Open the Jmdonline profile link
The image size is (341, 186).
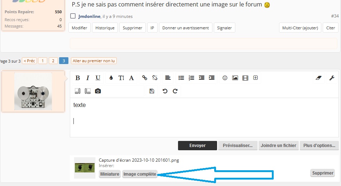click(x=90, y=16)
